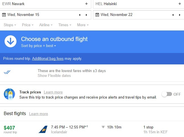Go to previous return date arrow

click(x=173, y=15)
